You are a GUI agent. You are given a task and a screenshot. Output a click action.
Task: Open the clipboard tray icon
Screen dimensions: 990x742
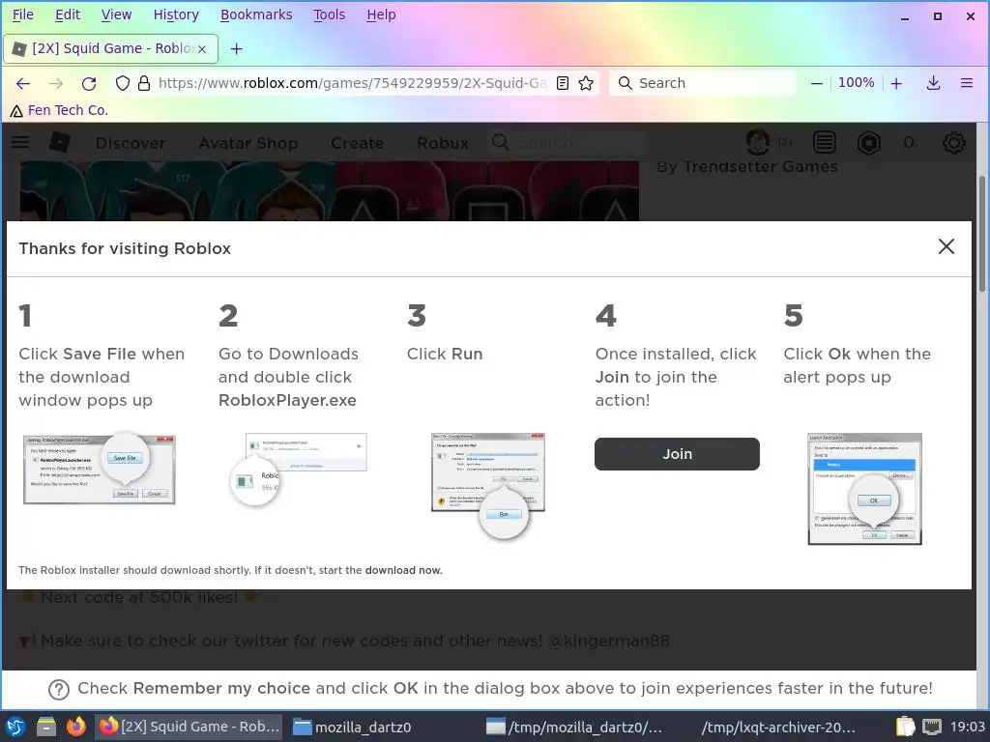(905, 727)
